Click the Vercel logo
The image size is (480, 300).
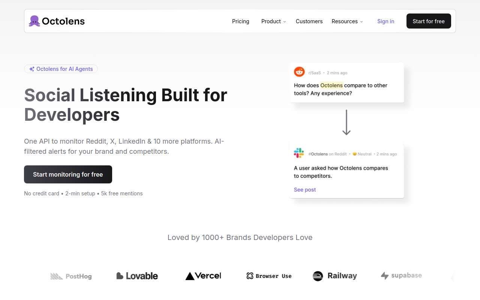click(203, 276)
